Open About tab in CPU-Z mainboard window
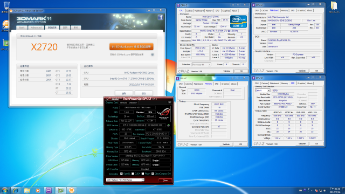Image resolution: width=345 pixels, height=194 pixels. (309, 10)
